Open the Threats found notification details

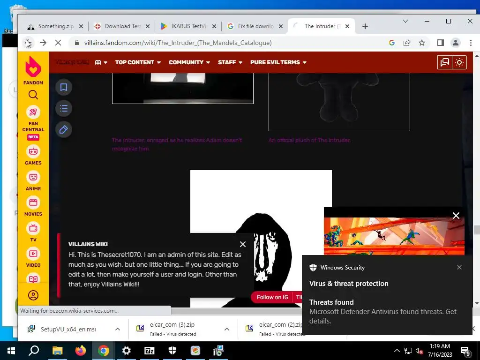[x=387, y=312]
